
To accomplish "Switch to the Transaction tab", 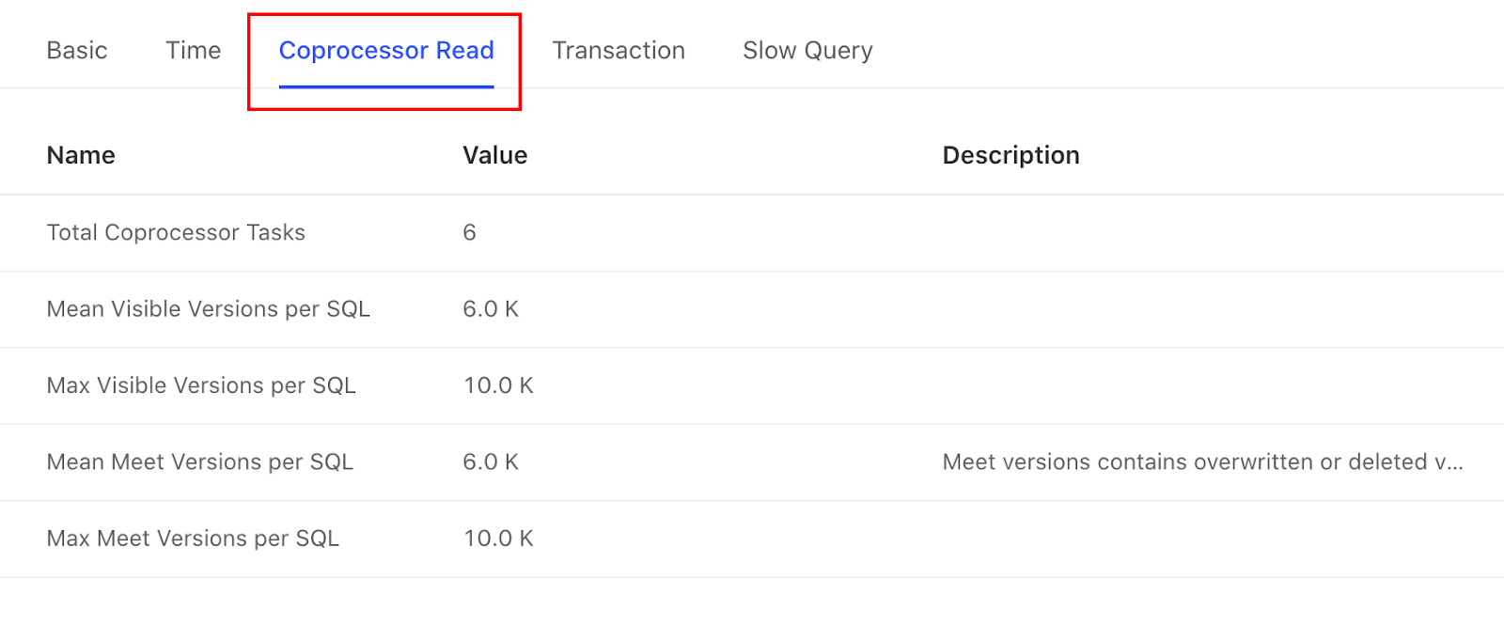I will click(x=619, y=51).
